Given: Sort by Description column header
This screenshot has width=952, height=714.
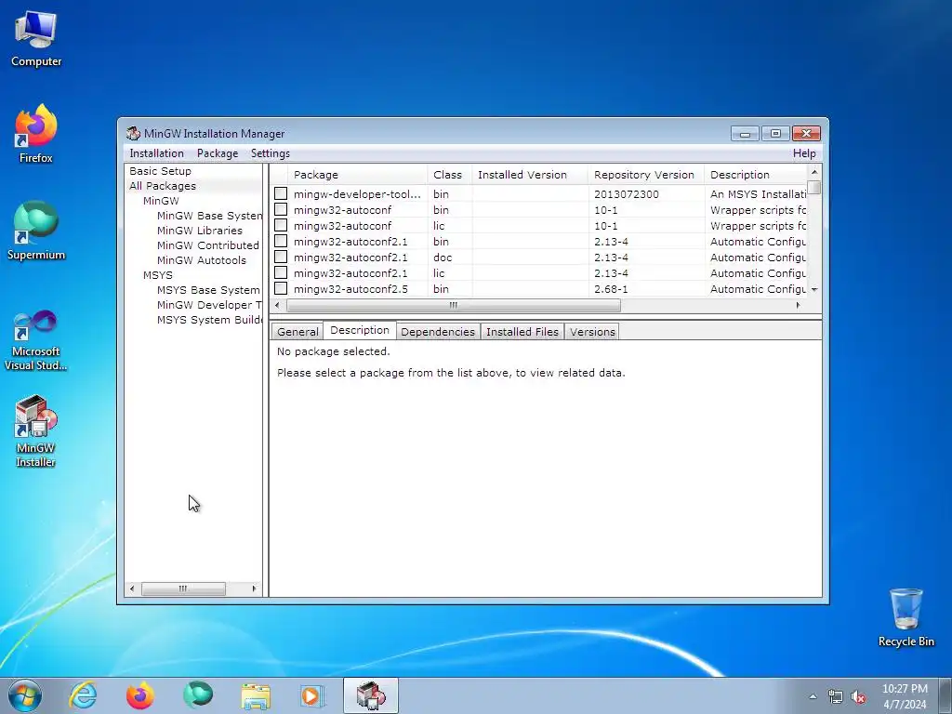Looking at the screenshot, I should click(x=756, y=175).
